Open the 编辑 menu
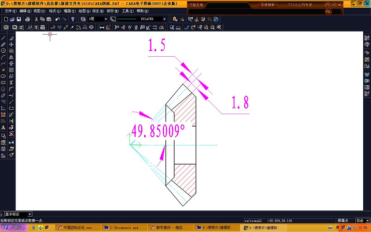Viewport: 371px width, 232px height. pyautogui.click(x=25, y=11)
